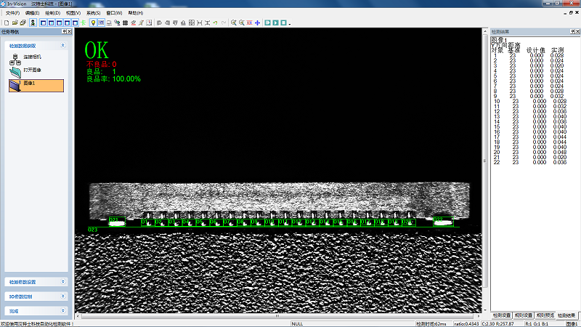The image size is (581, 327).
Task: Switch to the 检测设置 tab
Action: (x=503, y=315)
